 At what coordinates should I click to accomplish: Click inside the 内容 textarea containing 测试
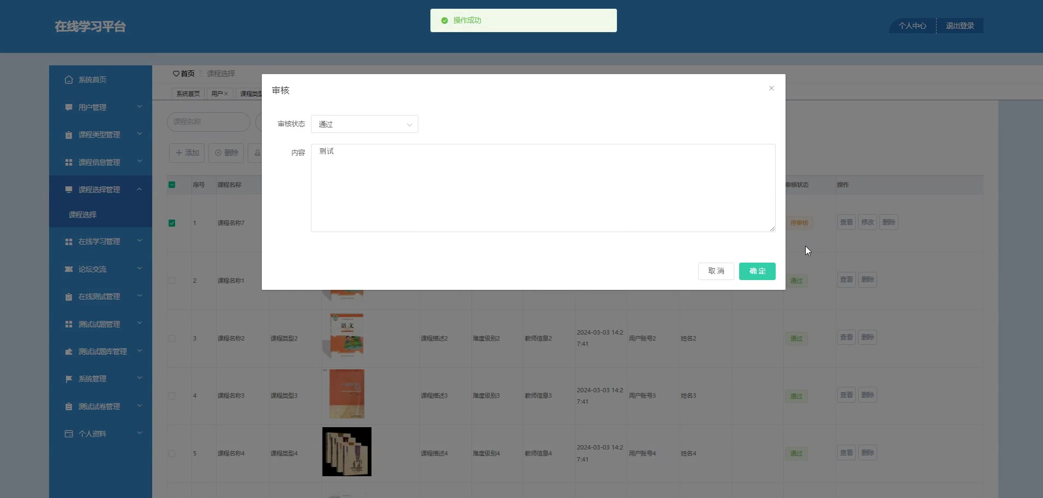(x=543, y=188)
